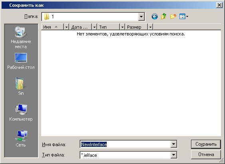Expand the Имя файла dropdown arrow

[173, 144]
